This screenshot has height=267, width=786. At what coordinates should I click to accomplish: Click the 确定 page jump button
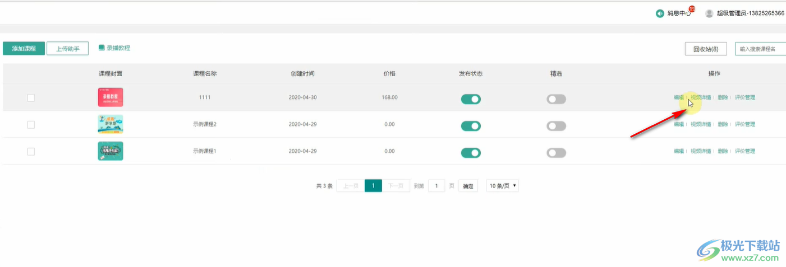[x=468, y=186]
